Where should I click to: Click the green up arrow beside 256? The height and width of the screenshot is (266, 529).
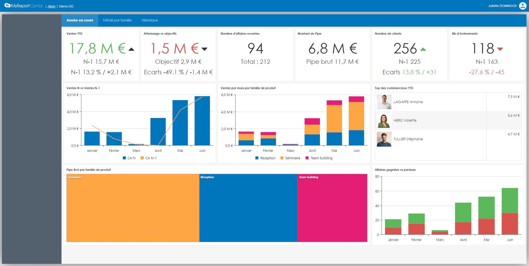tap(423, 49)
